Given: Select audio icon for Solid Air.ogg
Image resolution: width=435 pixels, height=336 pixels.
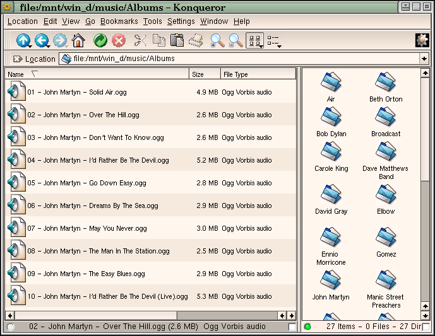Looking at the screenshot, I should pyautogui.click(x=16, y=91).
